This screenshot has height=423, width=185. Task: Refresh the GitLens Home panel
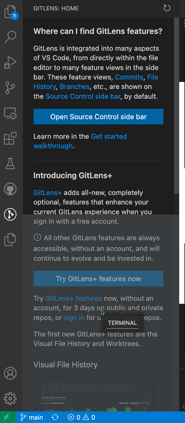point(167,8)
